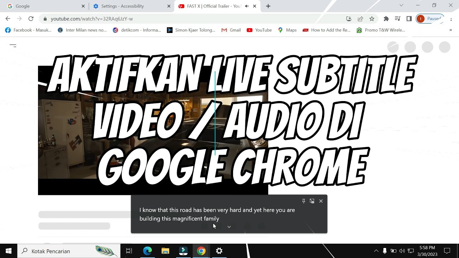Open notification action center
The height and width of the screenshot is (258, 459).
447,251
